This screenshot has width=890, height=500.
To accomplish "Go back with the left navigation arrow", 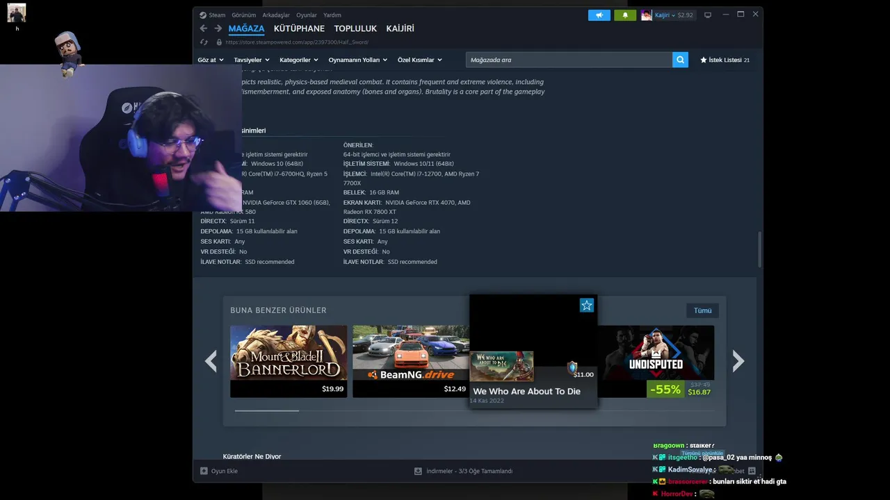I will click(x=203, y=28).
